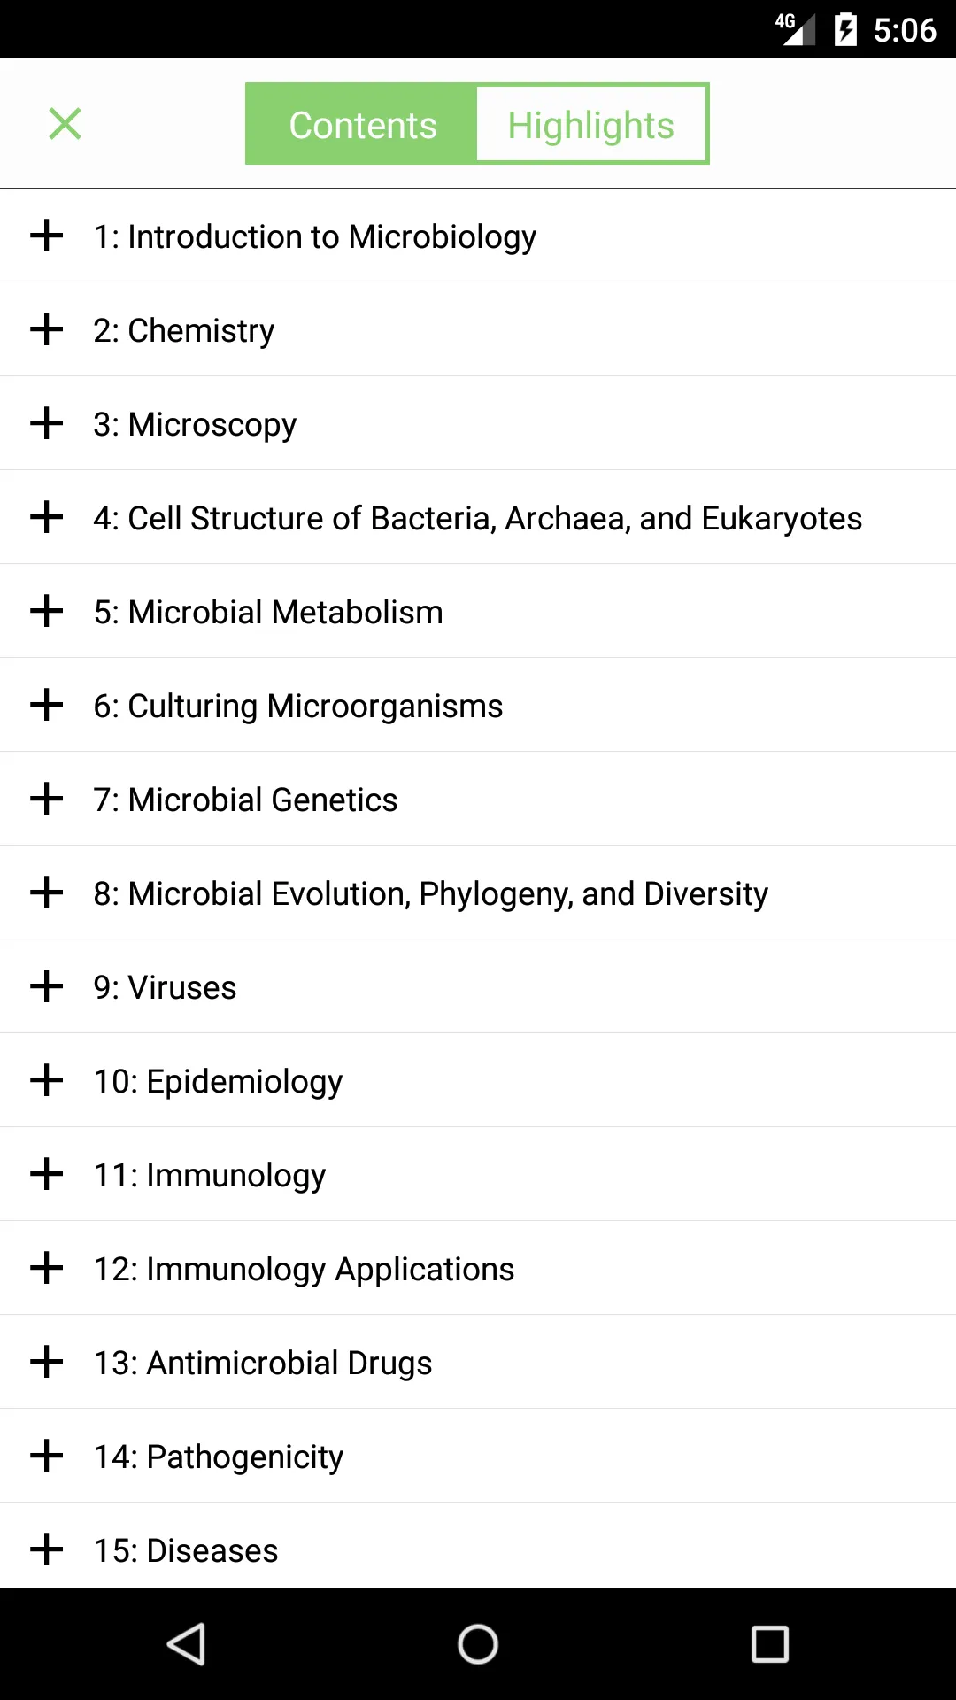This screenshot has width=956, height=1700.
Task: Switch to the Highlights tab
Action: 591,124
